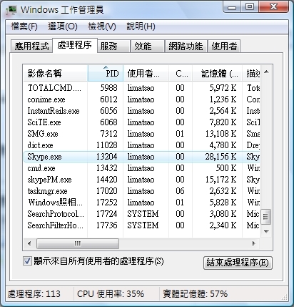Select the SMG.exe process

coord(142,134)
